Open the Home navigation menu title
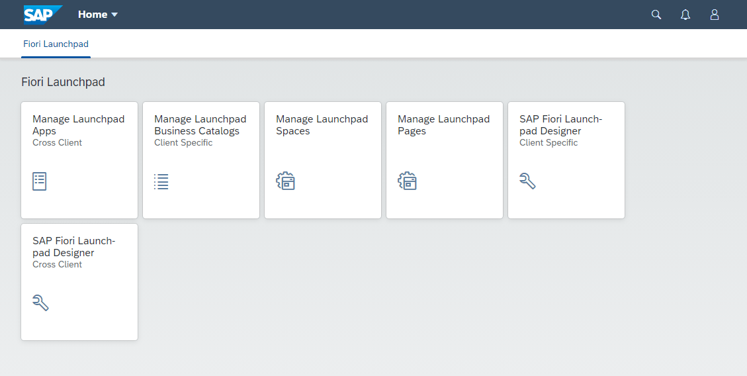Image resolution: width=747 pixels, height=376 pixels. tap(93, 15)
